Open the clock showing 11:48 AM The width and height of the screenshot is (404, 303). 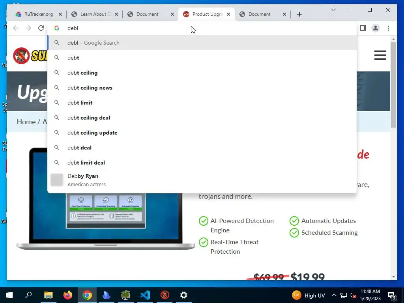(370, 295)
